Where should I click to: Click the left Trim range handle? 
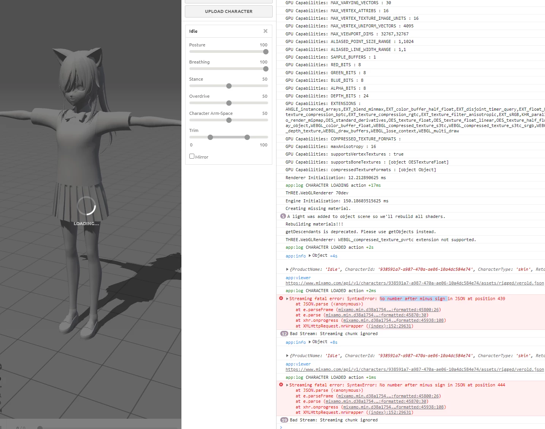click(x=210, y=137)
